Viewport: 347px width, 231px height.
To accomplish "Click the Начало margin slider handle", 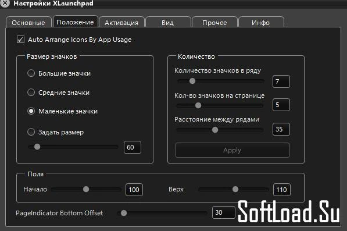I will click(x=86, y=189).
